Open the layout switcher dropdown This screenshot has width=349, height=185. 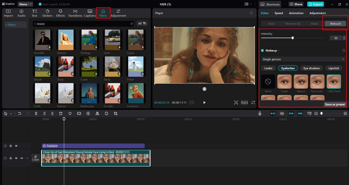pyautogui.click(x=248, y=4)
